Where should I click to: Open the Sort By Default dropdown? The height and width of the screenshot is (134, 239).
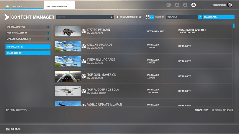click(184, 17)
